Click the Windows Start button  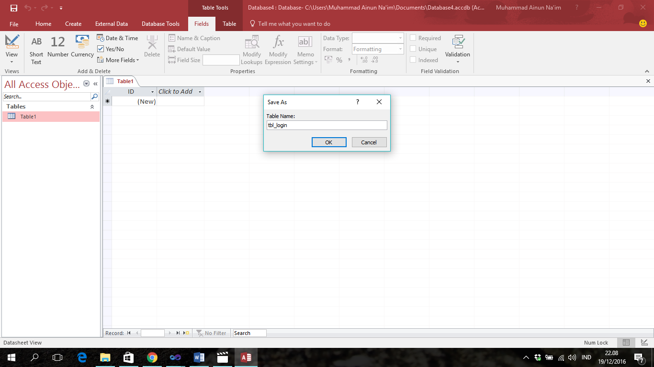(11, 357)
